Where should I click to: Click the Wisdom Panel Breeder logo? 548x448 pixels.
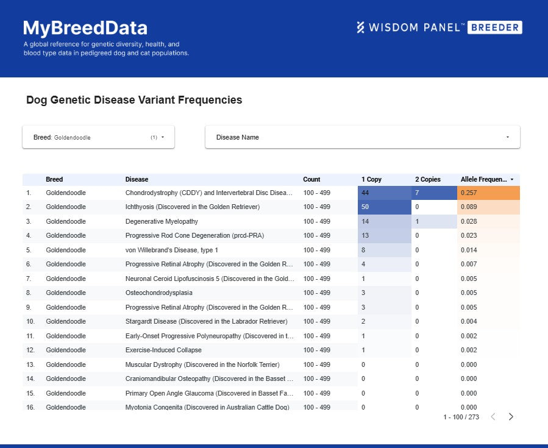439,27
